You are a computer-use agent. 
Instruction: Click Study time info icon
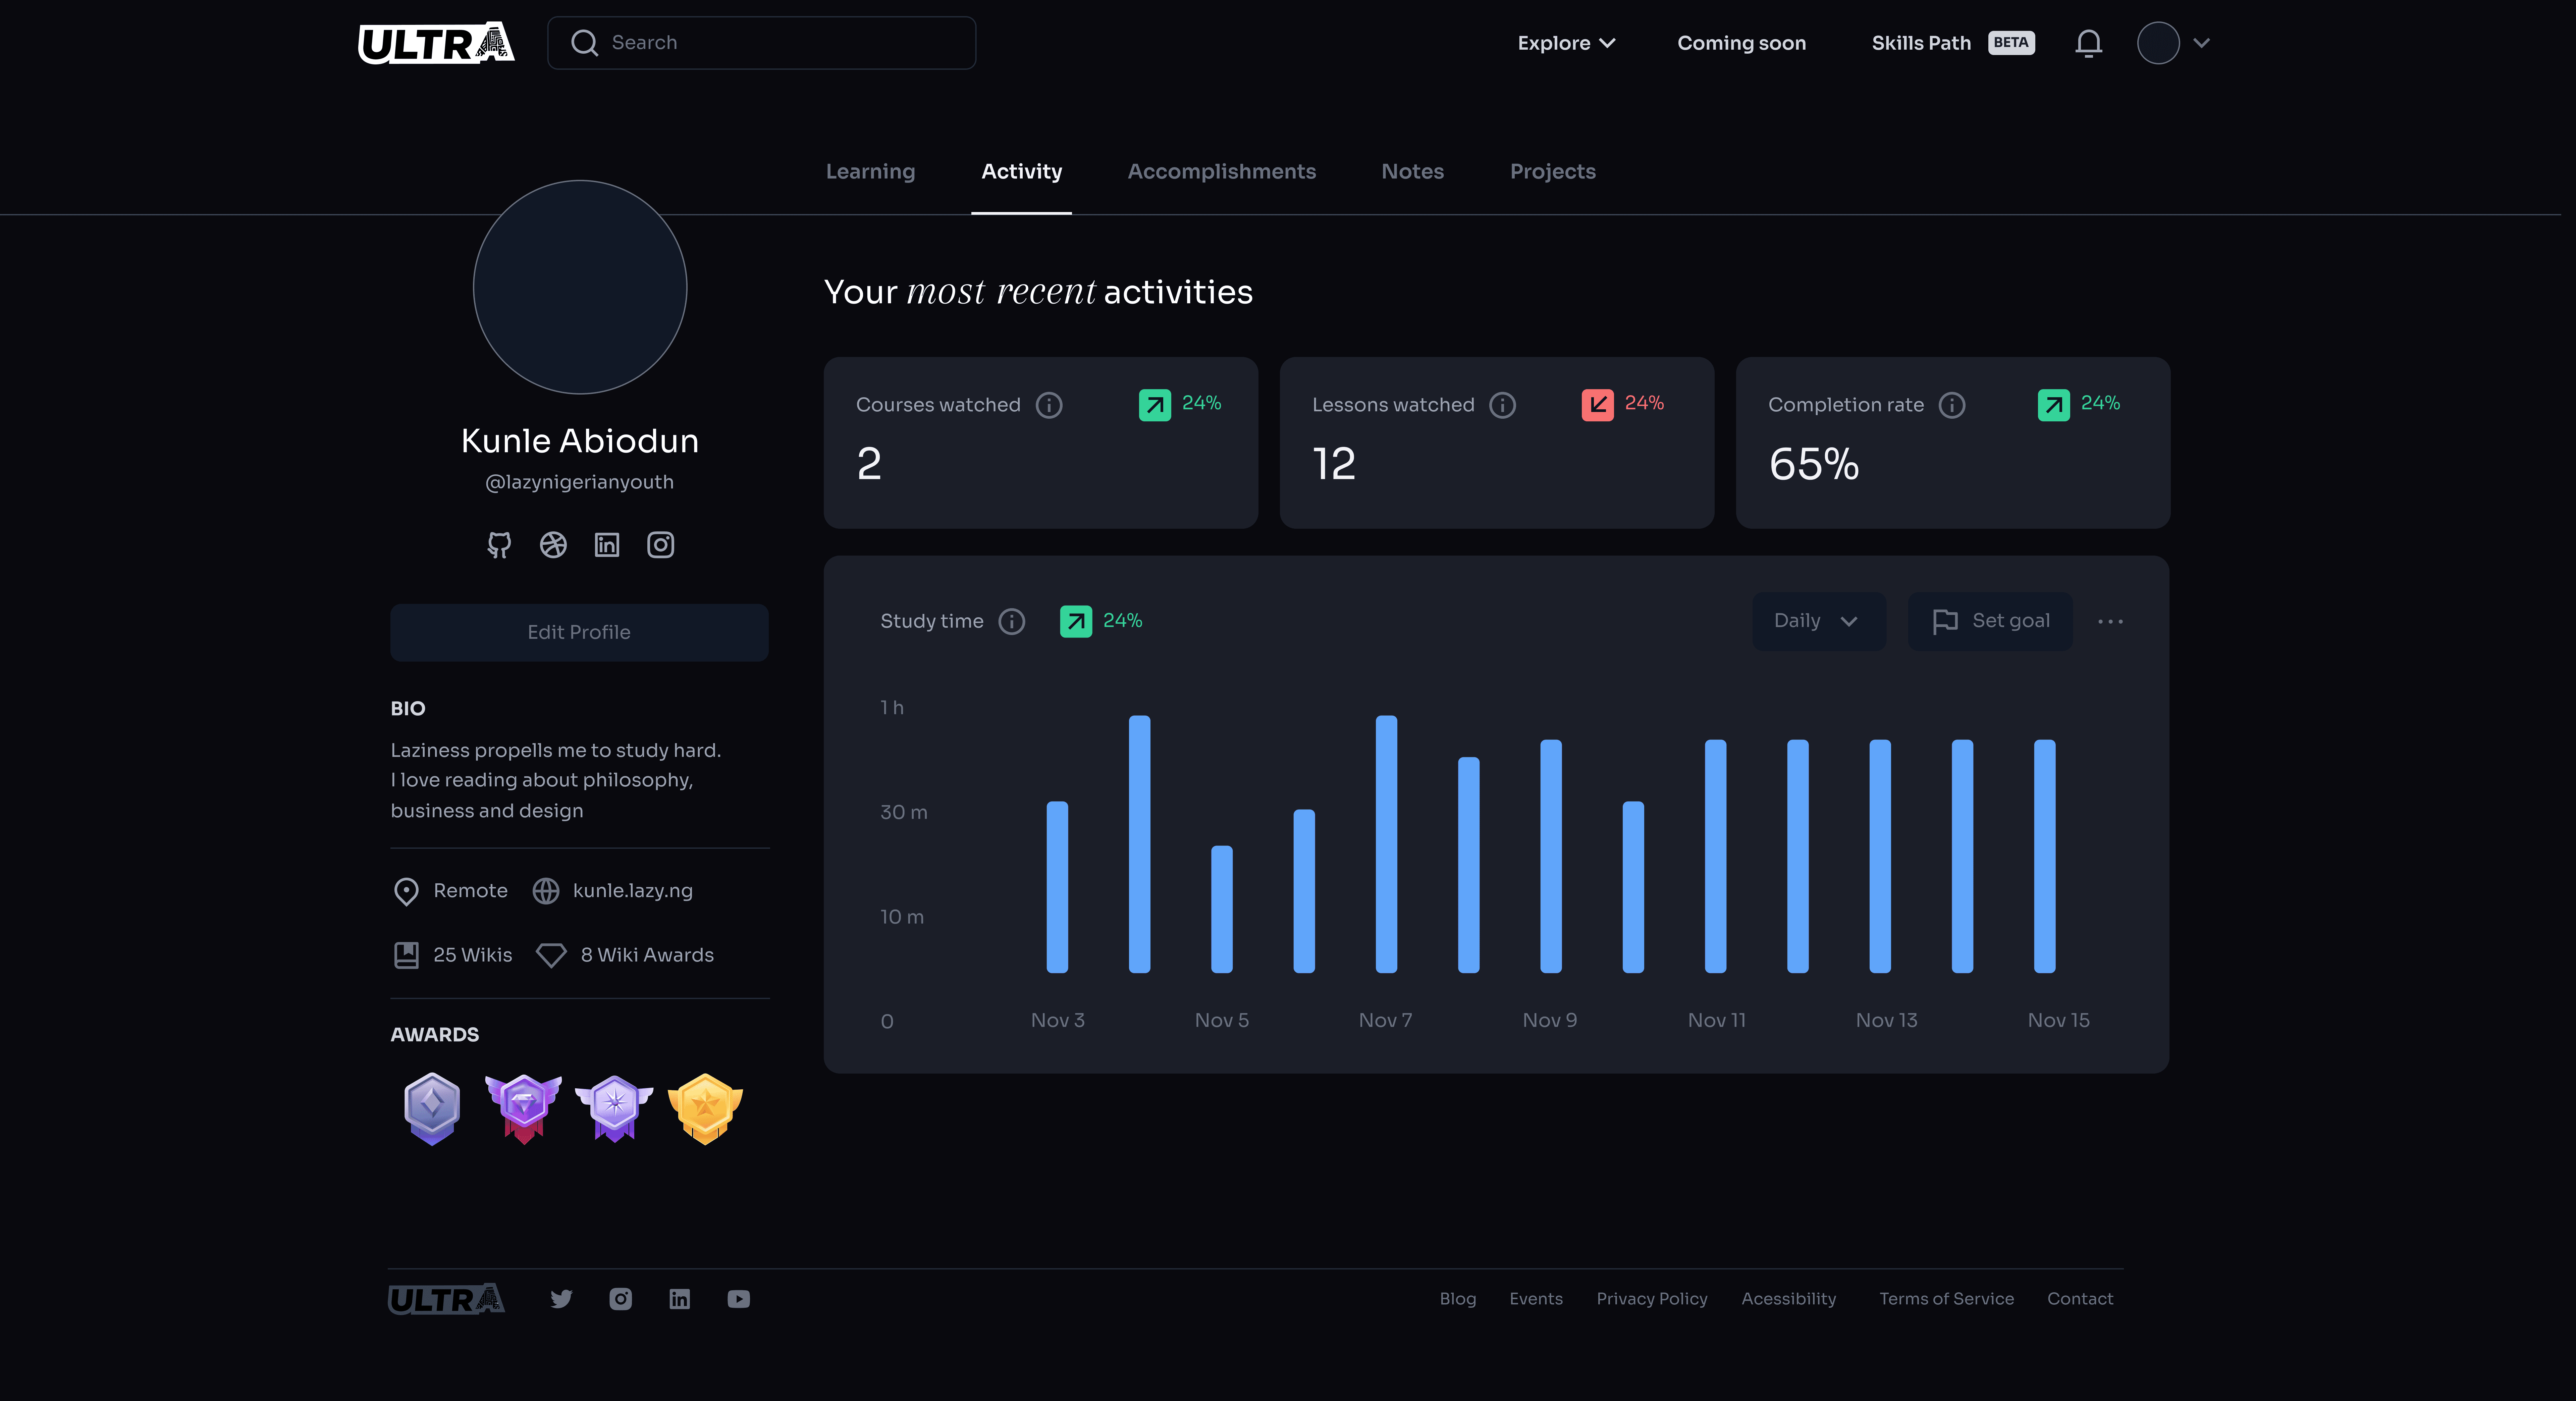click(x=1012, y=621)
